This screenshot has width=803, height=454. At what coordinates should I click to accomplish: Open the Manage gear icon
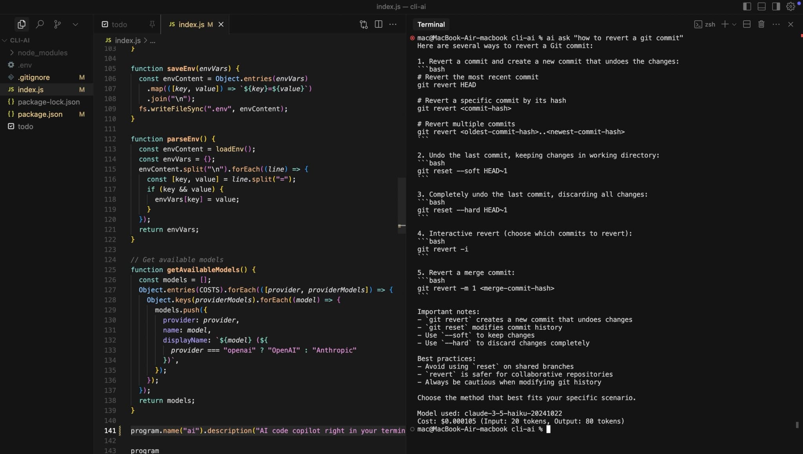790,7
